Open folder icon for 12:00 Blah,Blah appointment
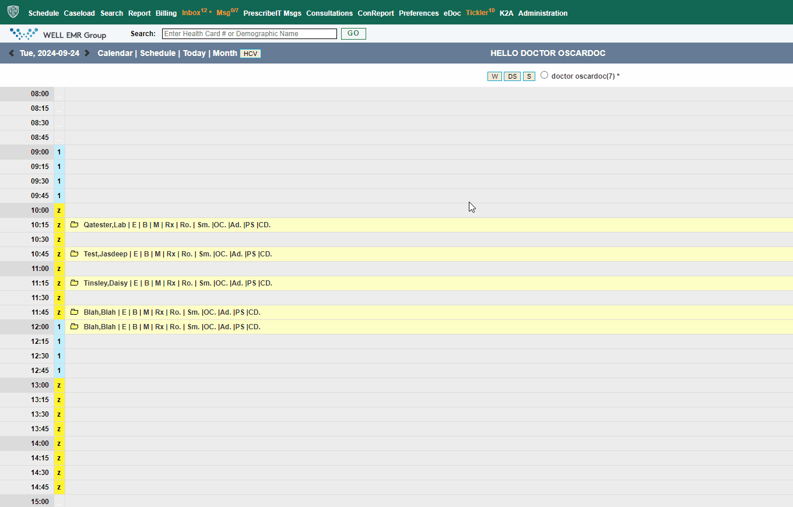 point(74,327)
